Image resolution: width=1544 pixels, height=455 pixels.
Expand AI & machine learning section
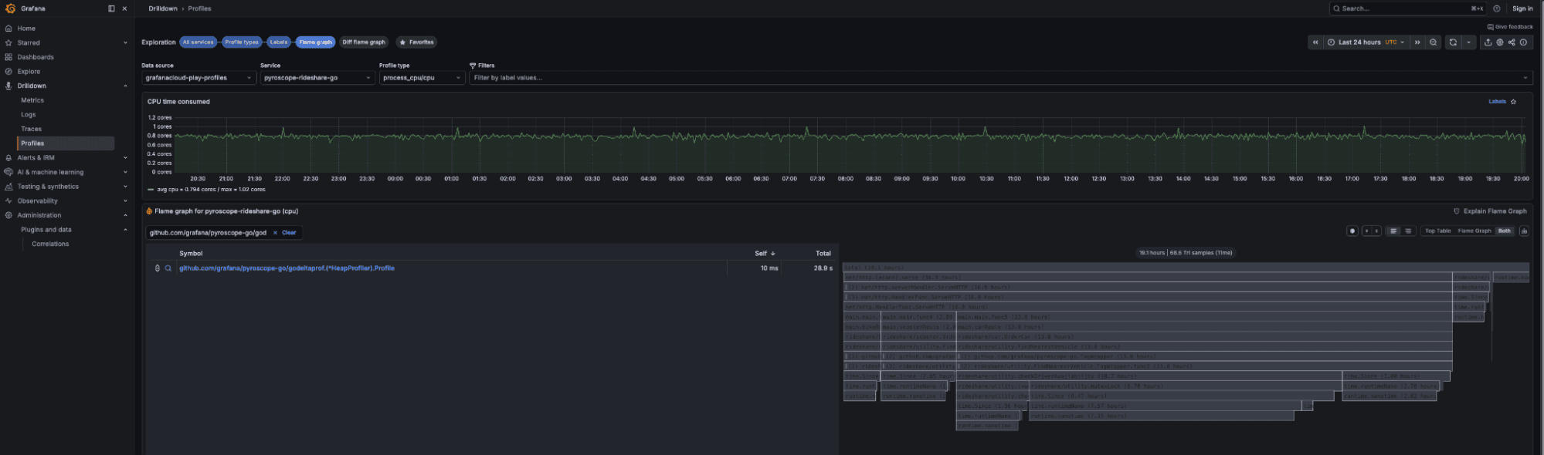125,172
